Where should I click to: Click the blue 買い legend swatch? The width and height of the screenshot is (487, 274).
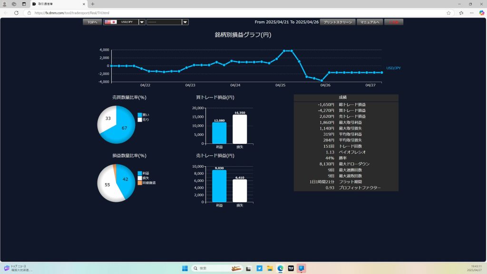pyautogui.click(x=140, y=115)
